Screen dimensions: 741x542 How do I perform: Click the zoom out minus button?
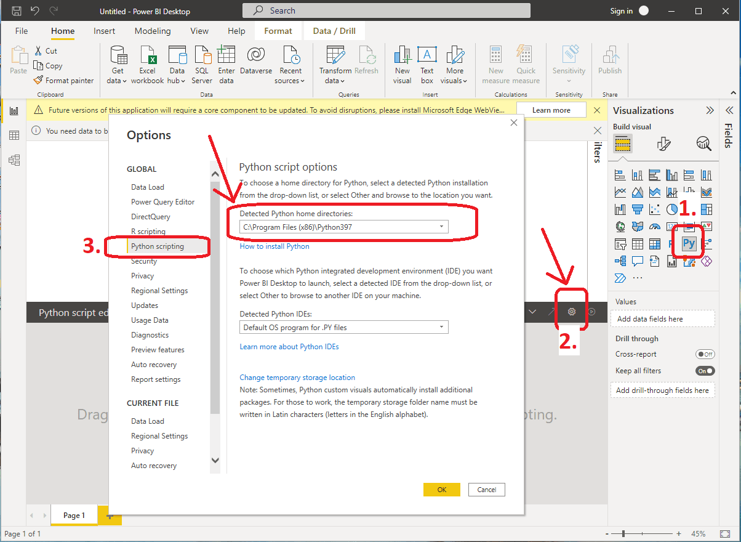coord(608,533)
